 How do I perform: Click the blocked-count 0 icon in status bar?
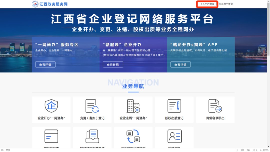[x=255, y=150]
